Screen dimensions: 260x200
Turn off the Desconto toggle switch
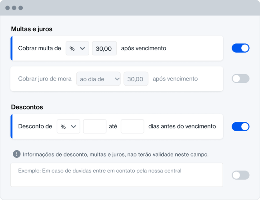pos(240,127)
